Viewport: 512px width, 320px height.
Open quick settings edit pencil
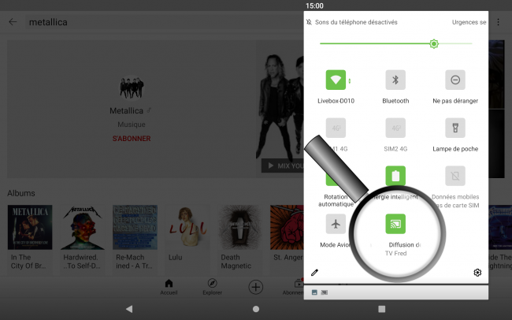tap(314, 272)
